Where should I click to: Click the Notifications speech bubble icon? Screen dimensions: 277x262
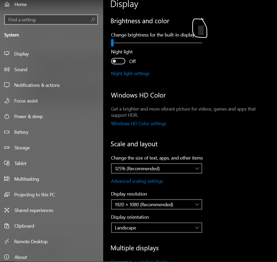coord(7,85)
